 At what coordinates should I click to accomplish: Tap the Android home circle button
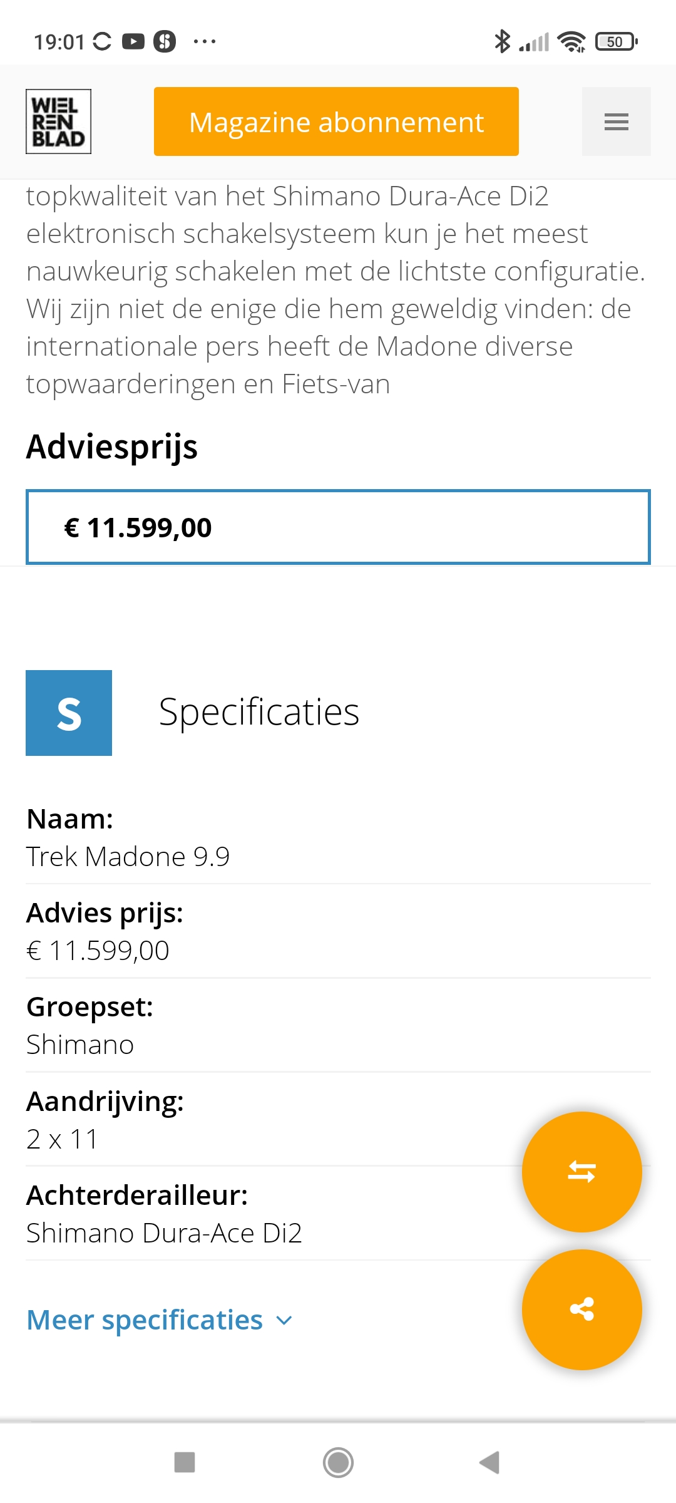338,1463
